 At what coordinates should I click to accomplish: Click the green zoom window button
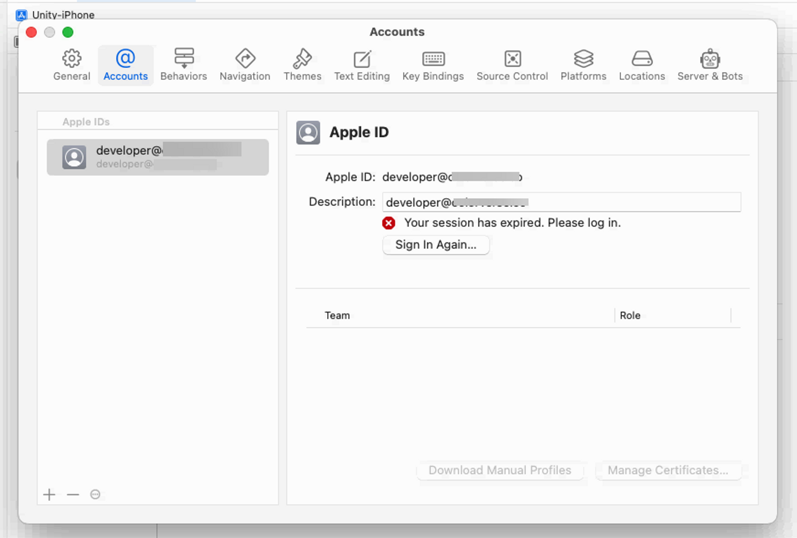tap(68, 32)
